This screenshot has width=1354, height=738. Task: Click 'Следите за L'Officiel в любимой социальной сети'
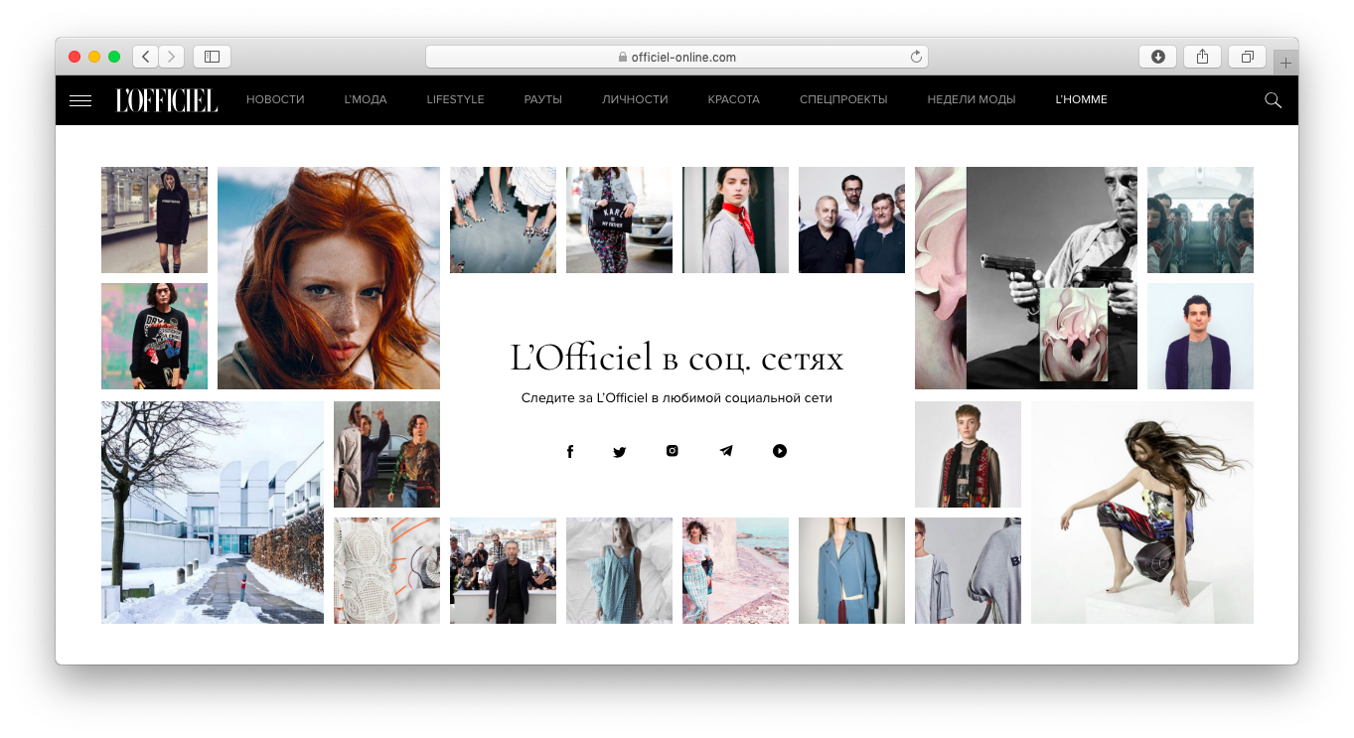(677, 398)
